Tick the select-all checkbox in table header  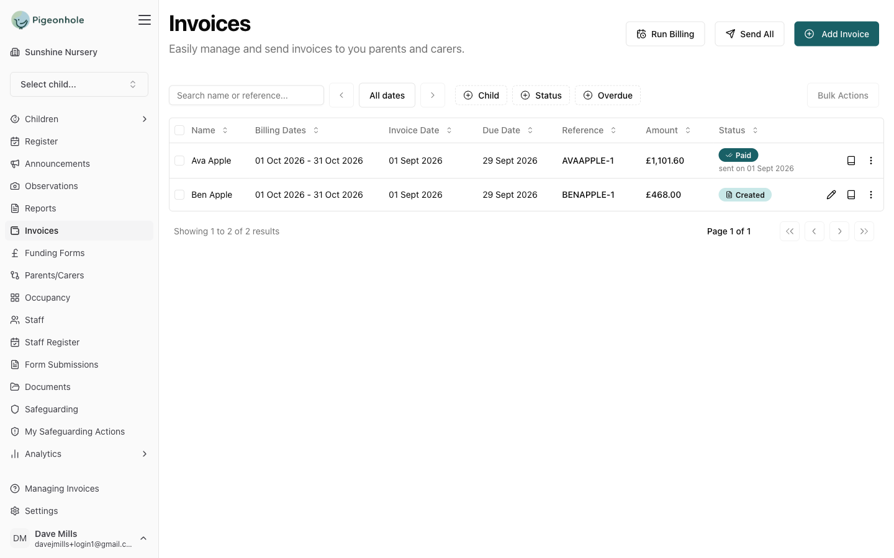(x=179, y=130)
